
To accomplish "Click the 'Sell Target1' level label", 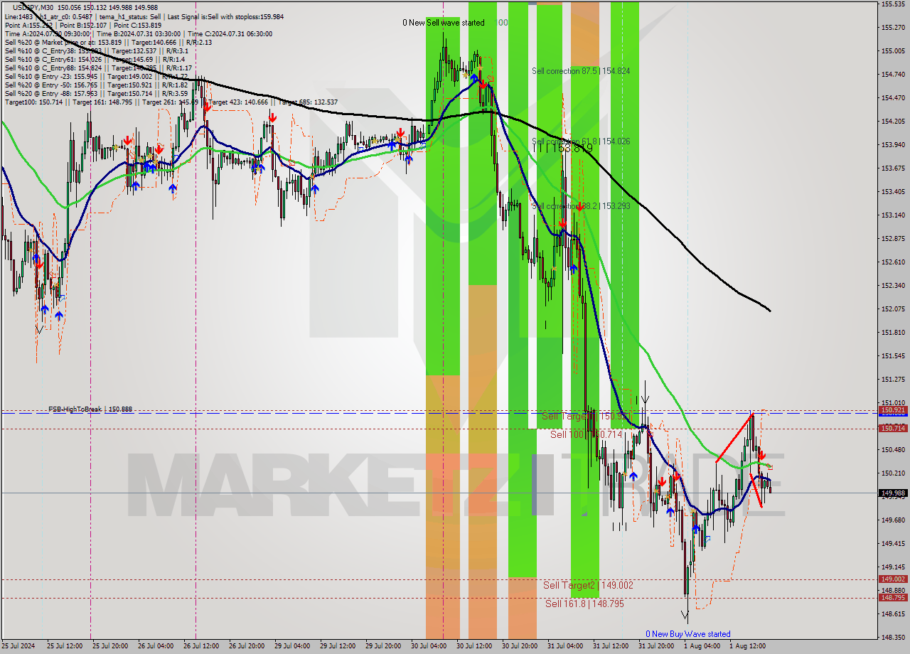I will pos(587,416).
